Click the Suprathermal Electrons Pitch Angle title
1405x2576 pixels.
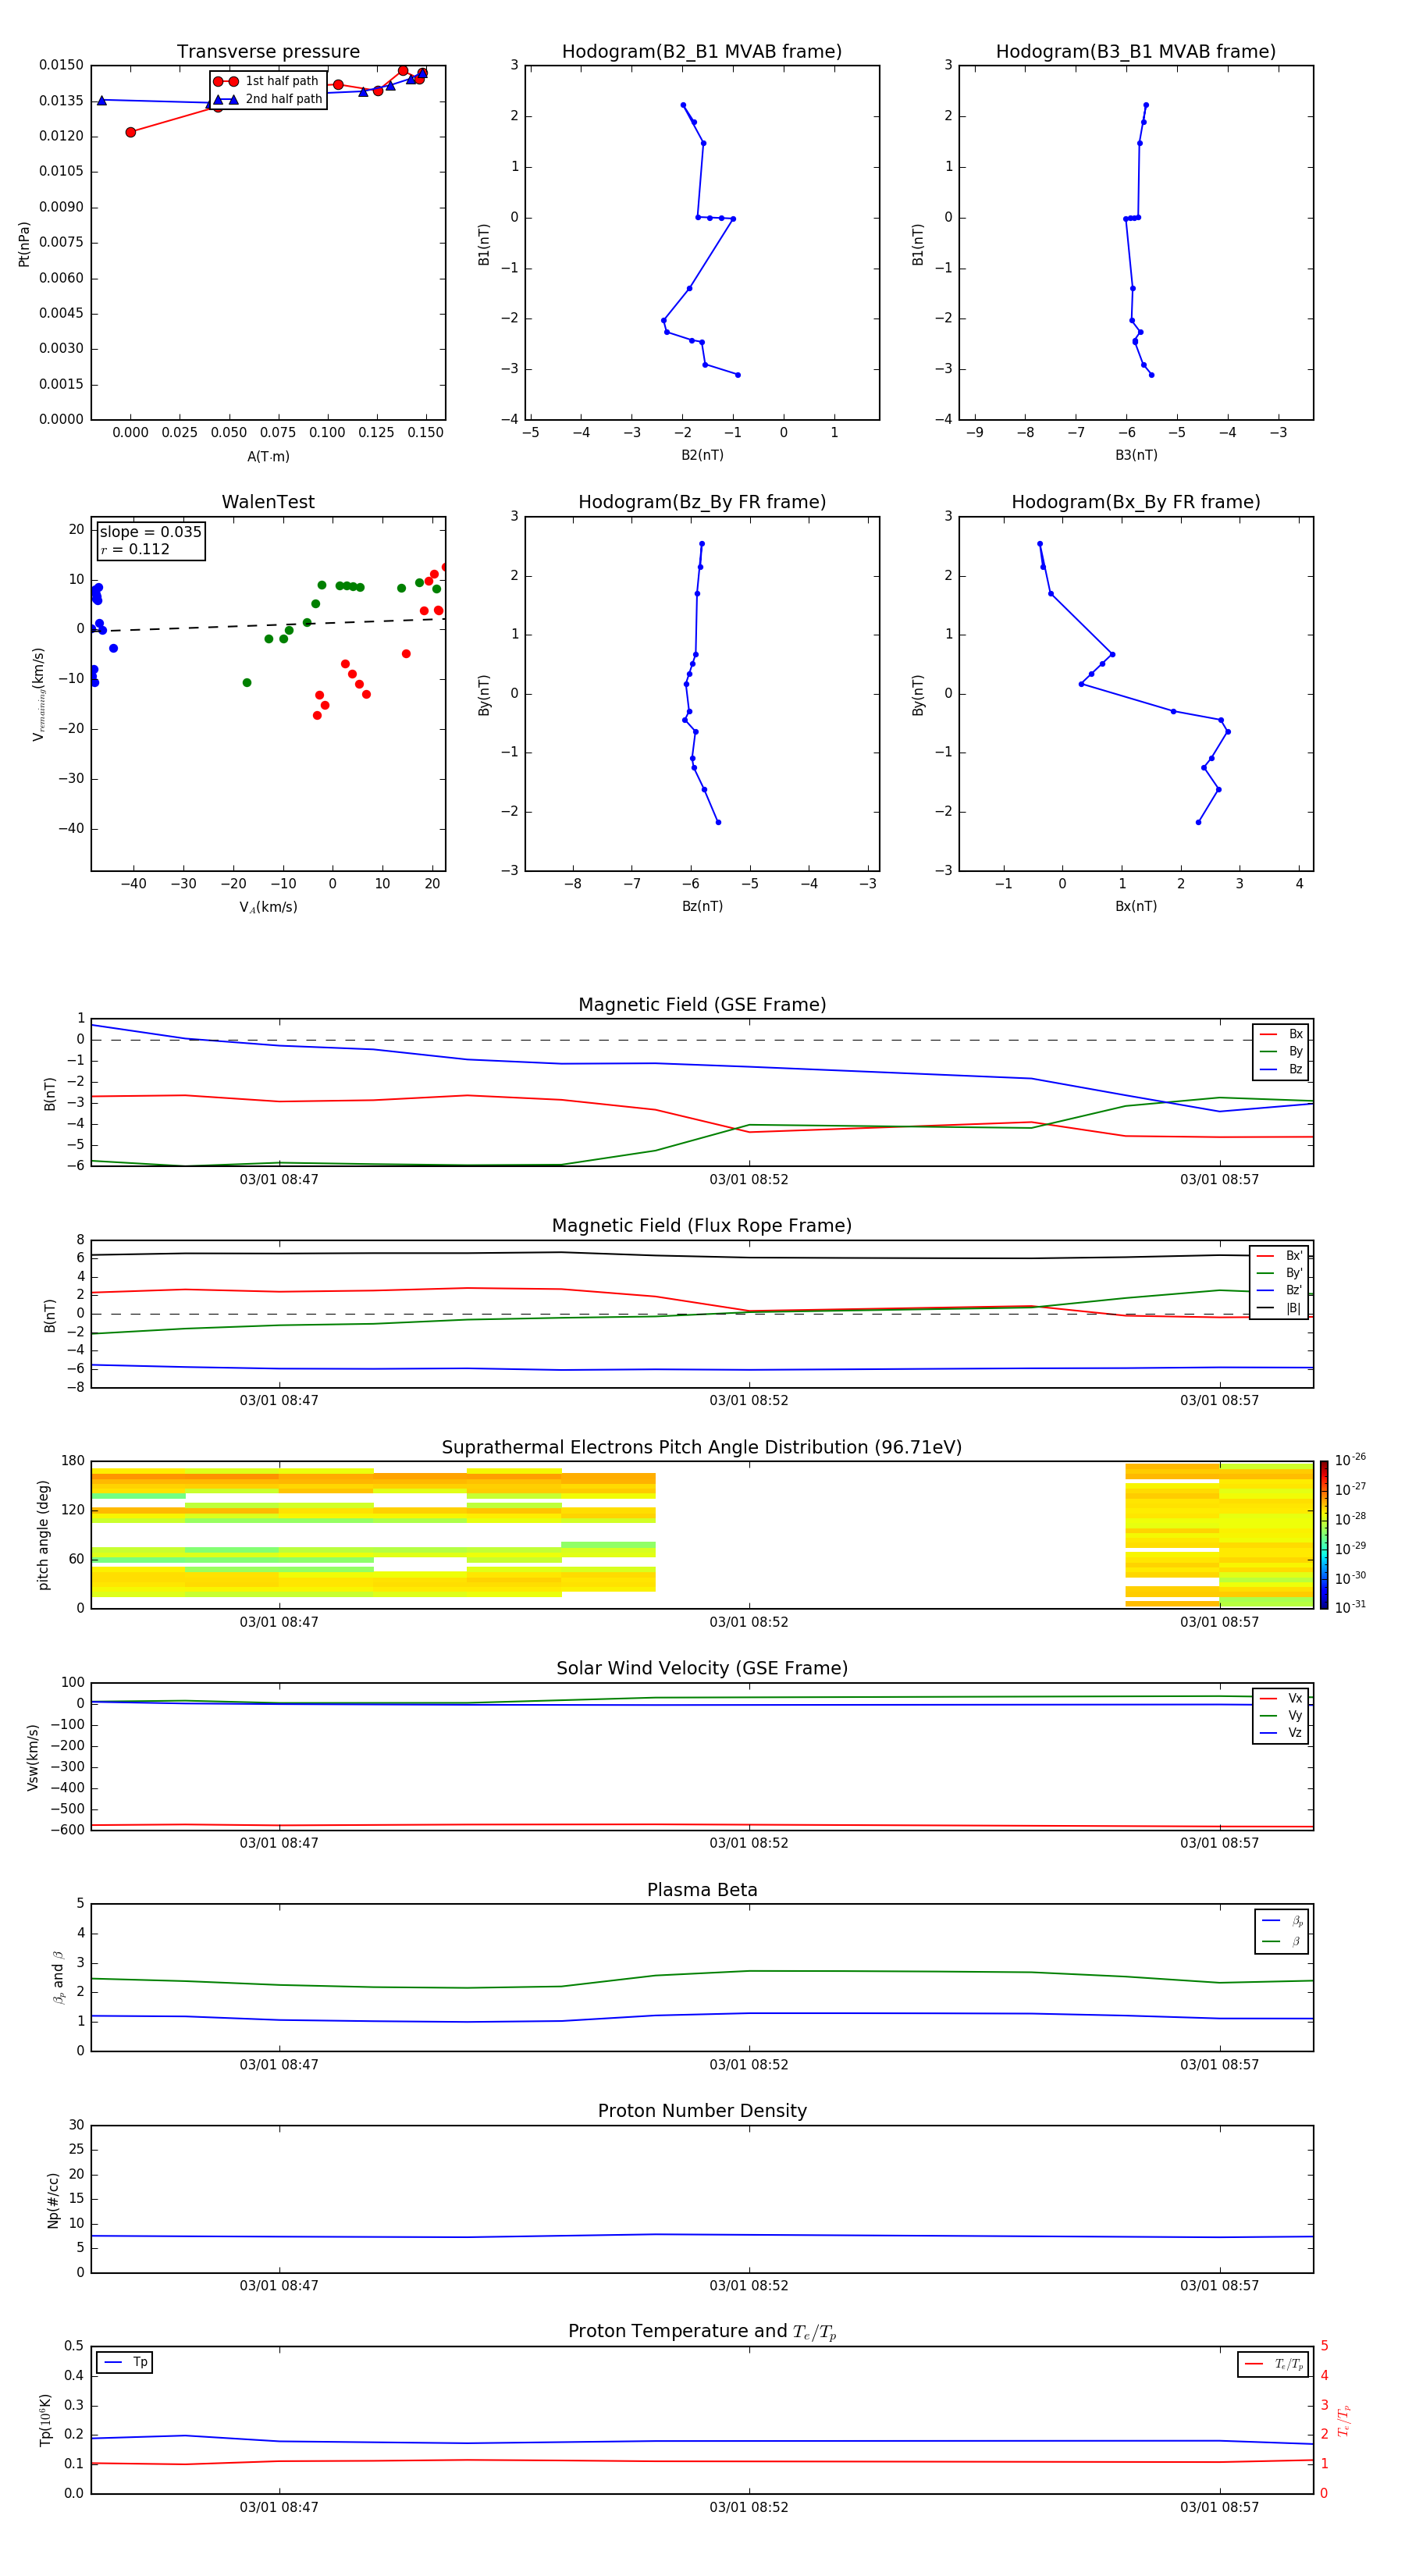(702, 1448)
